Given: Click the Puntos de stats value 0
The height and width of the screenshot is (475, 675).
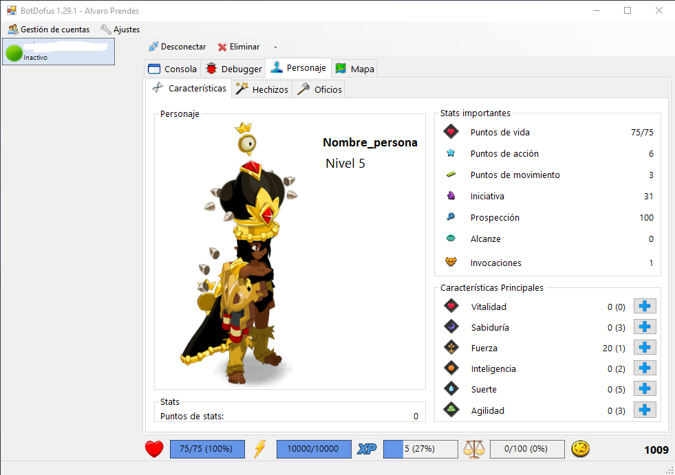Looking at the screenshot, I should 416,416.
